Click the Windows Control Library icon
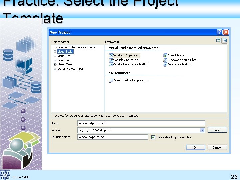This screenshot has height=180, width=240. click(x=165, y=60)
